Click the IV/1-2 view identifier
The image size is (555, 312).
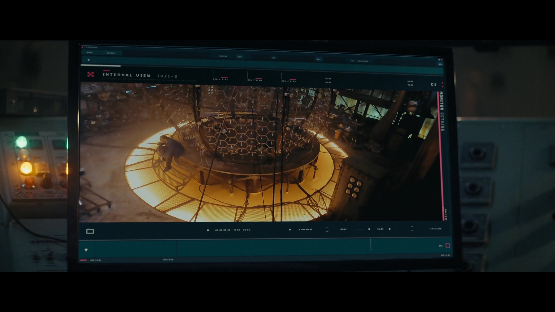[167, 76]
